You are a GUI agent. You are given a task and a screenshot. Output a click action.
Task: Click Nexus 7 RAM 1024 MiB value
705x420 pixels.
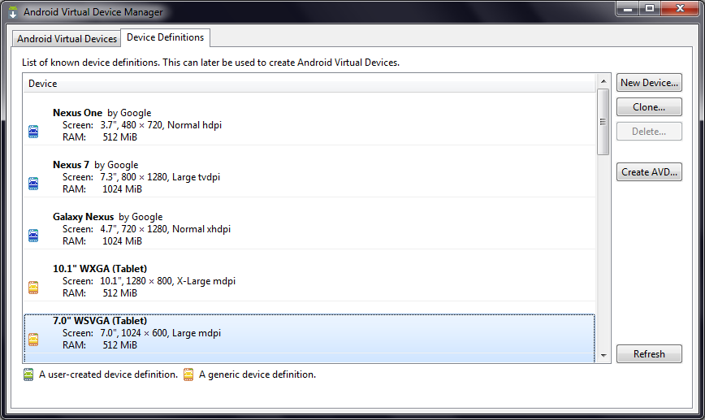coord(123,189)
